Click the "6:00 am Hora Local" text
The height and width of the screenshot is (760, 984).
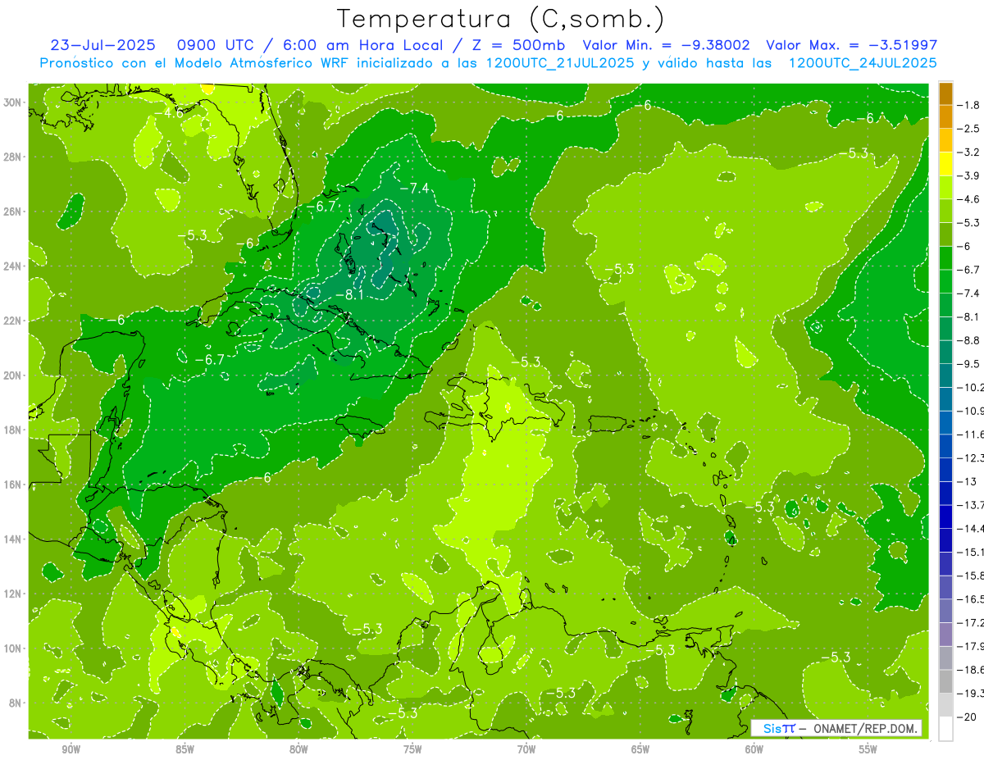360,45
